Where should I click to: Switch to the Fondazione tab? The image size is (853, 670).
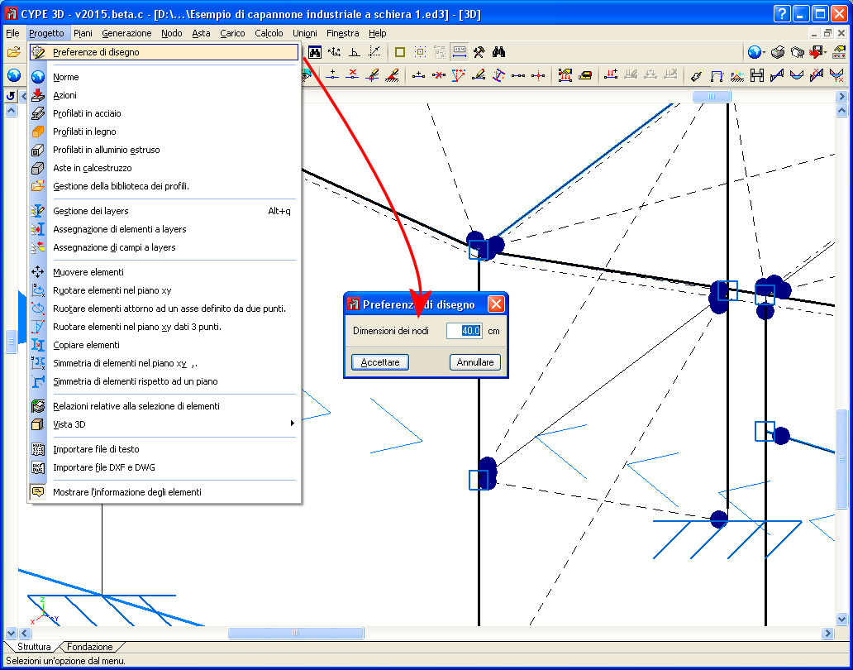point(90,647)
